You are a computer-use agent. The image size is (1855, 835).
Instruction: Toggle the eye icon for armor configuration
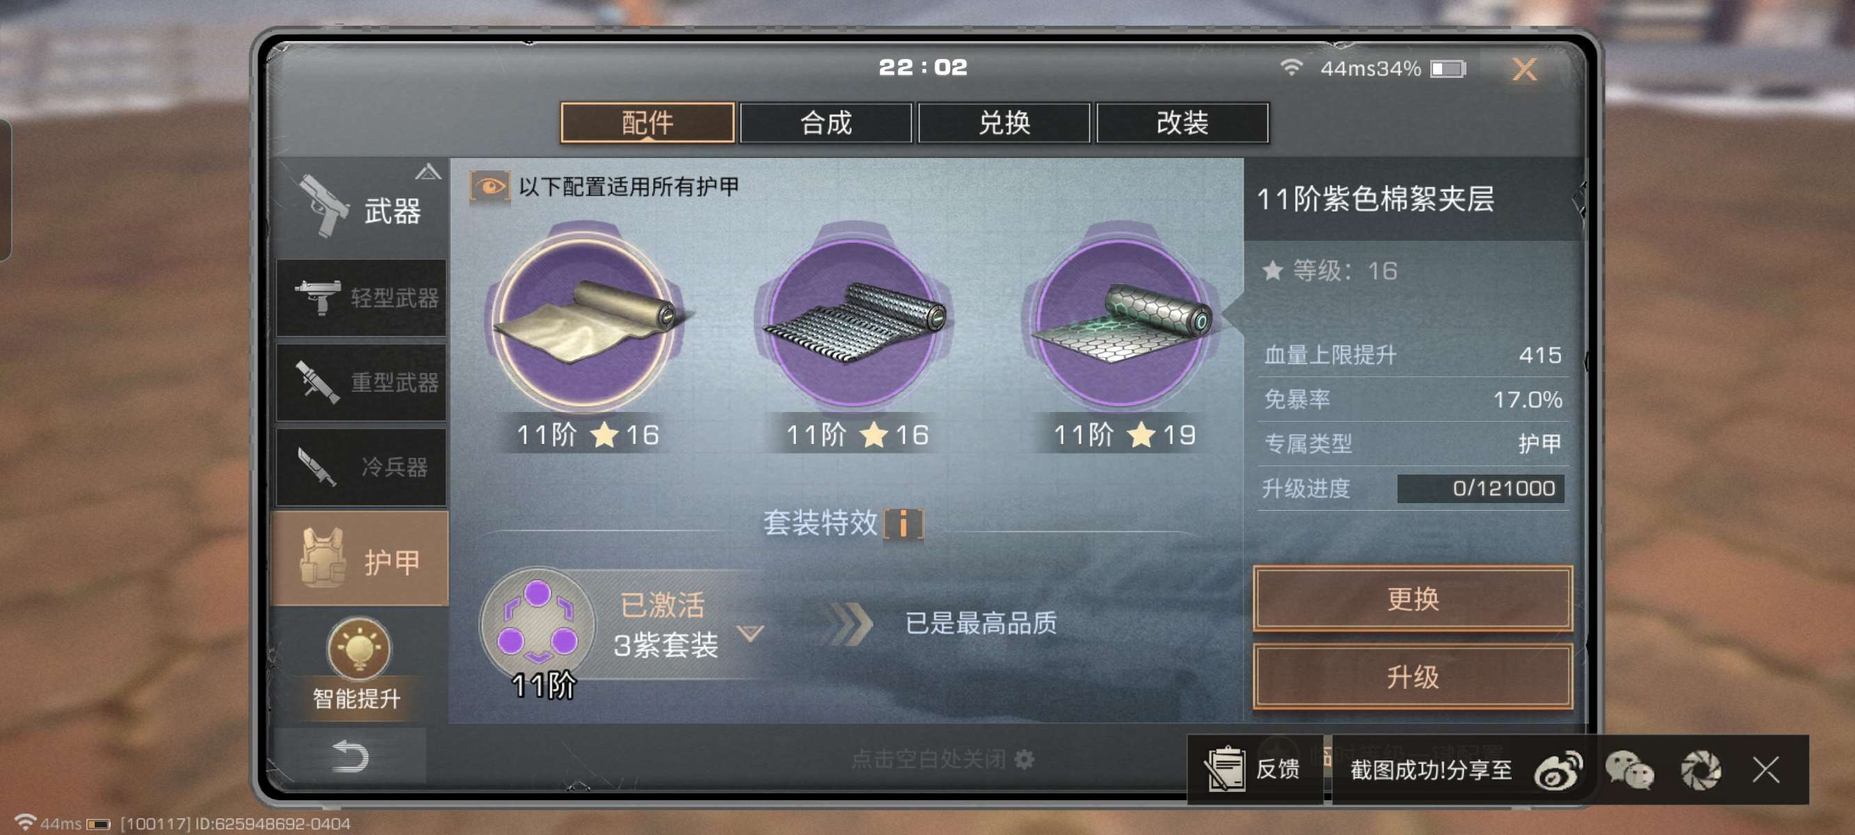[490, 186]
